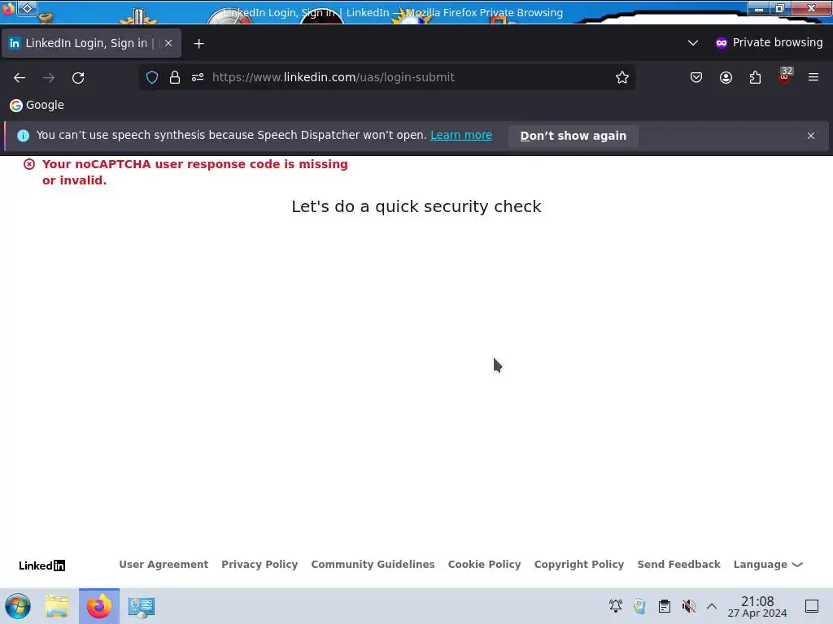Click "Let's do a quick security check" heading
This screenshot has width=833, height=624.
click(x=416, y=206)
